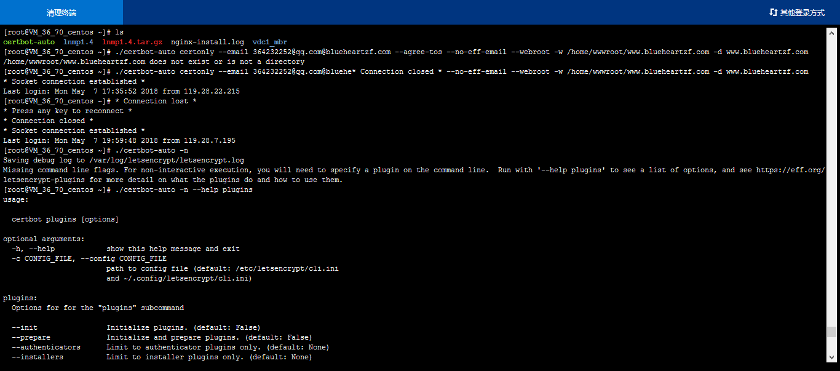This screenshot has width=840, height=371.
Task: Click the switch arrows icon beside 其他登录方式
Action: coord(774,12)
